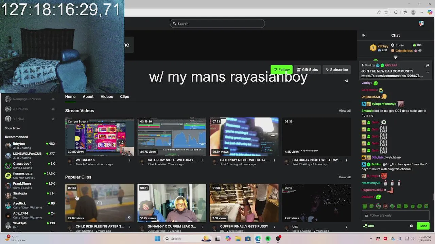Open File Explorer from taskbar

238,239
